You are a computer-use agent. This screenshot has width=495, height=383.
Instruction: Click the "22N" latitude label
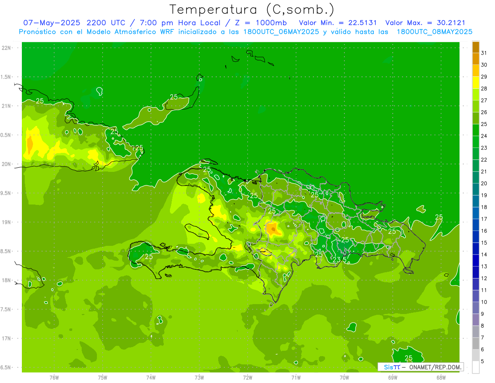pos(6,48)
